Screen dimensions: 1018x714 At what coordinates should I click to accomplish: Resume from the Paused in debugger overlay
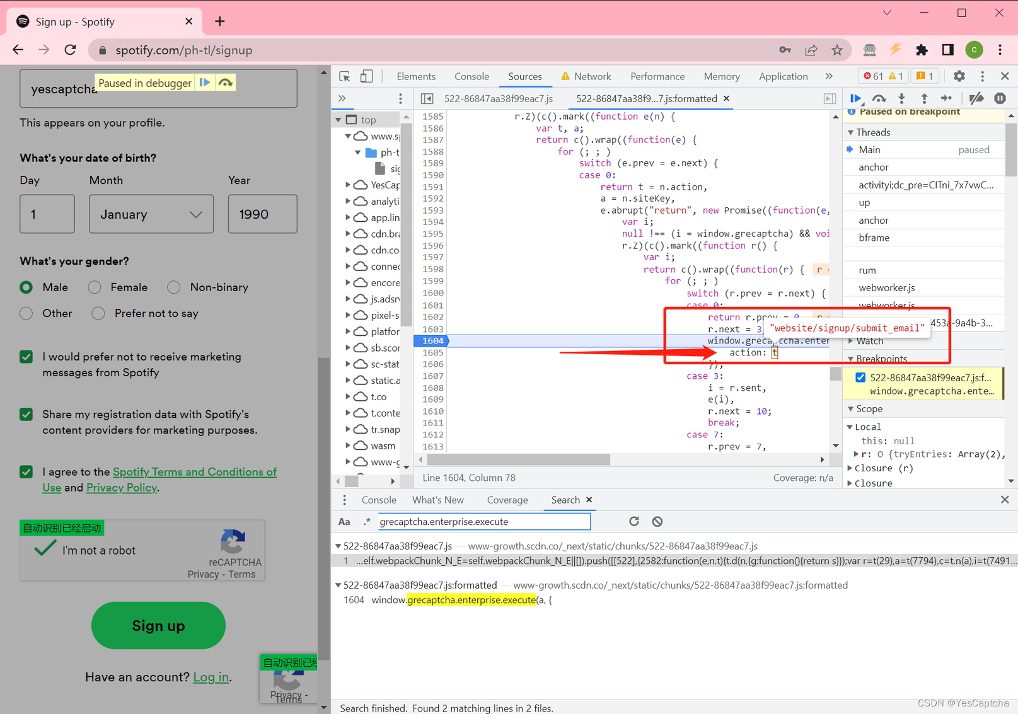205,83
